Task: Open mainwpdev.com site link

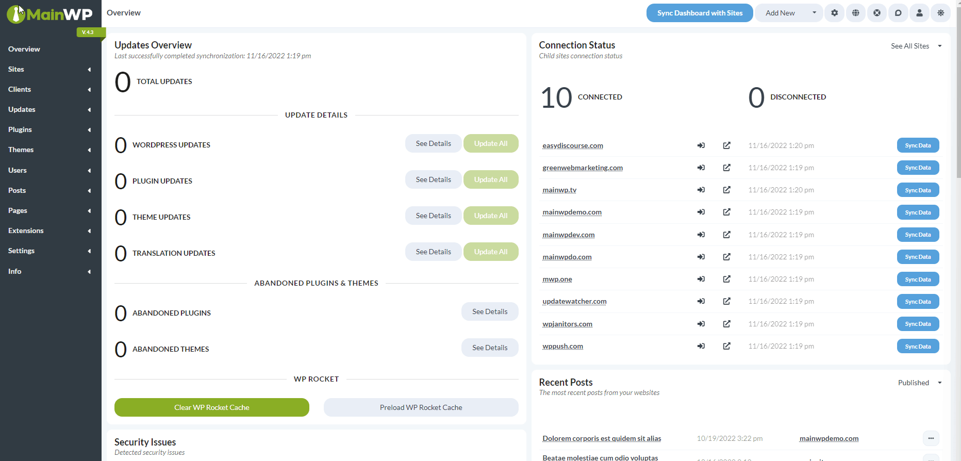Action: click(x=569, y=235)
